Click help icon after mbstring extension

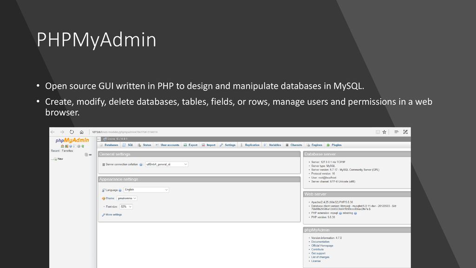355,213
